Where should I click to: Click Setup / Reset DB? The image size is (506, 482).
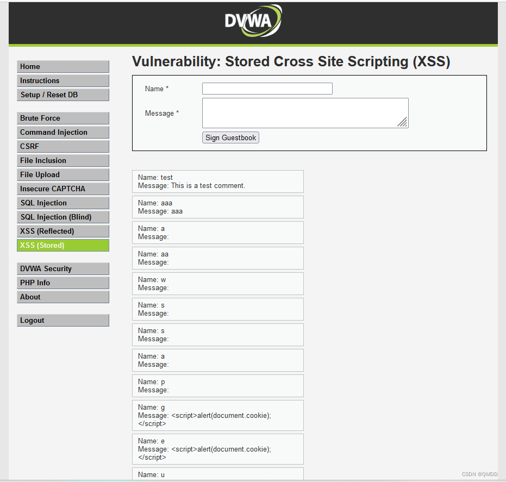(63, 95)
